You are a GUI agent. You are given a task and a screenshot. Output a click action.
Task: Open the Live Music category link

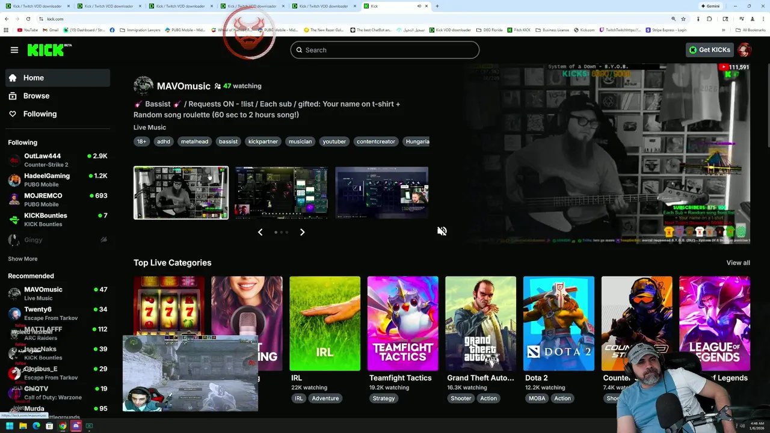click(x=150, y=127)
